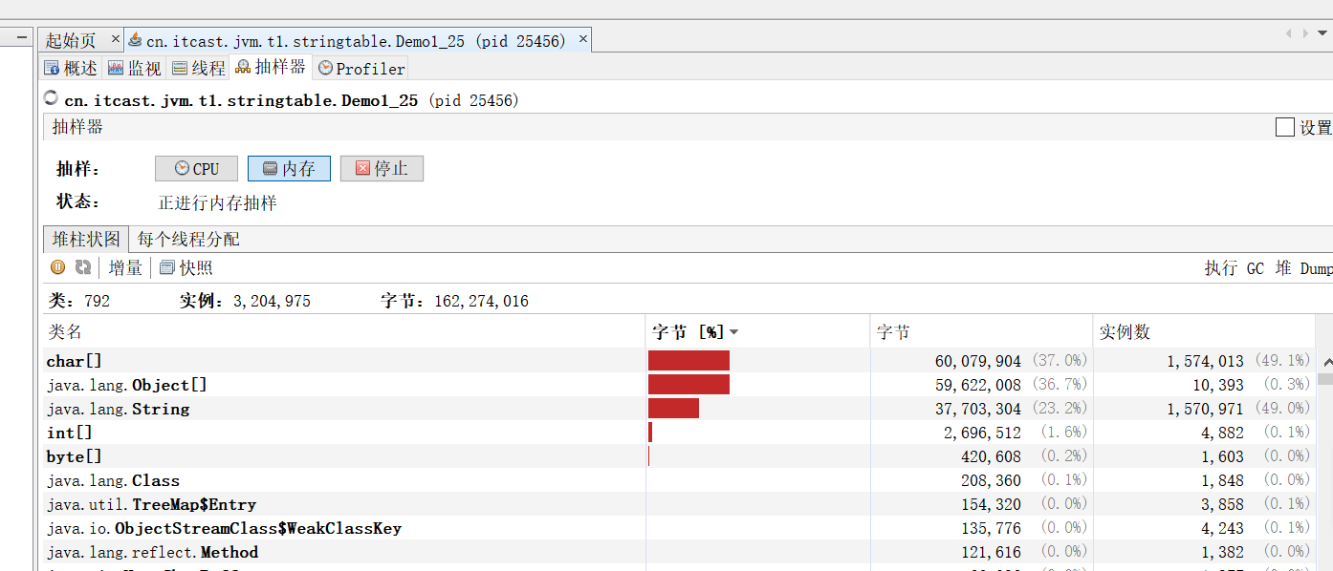Screen dimensions: 1333x571
Task: Select the char[] row
Action: tap(679, 361)
